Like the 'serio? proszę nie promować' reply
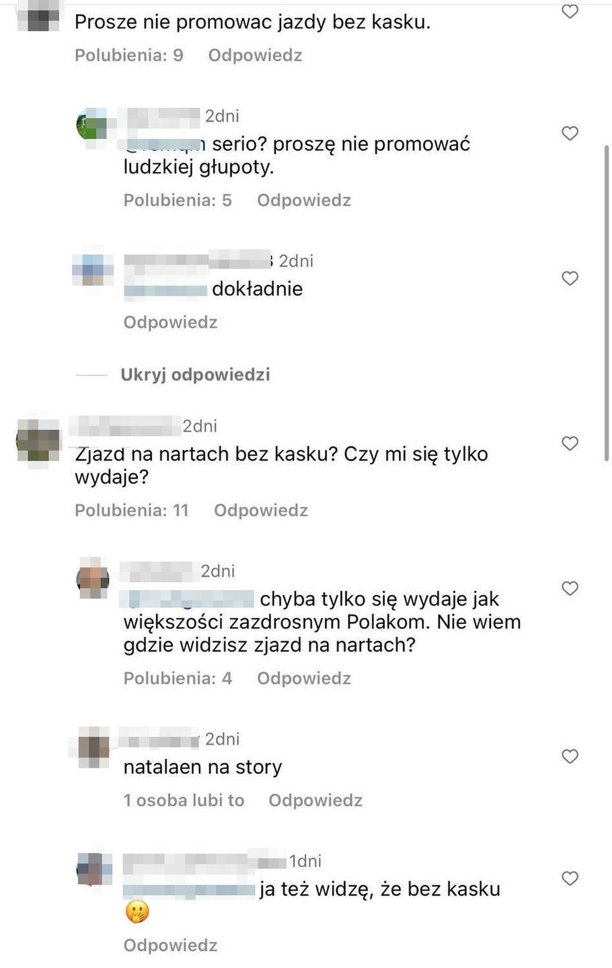This screenshot has height=968, width=612. click(570, 133)
